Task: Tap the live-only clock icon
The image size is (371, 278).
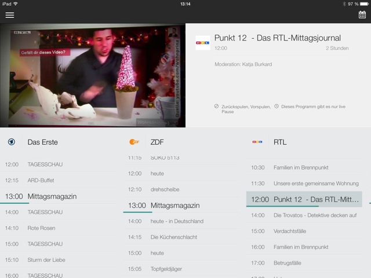Action: click(277, 107)
